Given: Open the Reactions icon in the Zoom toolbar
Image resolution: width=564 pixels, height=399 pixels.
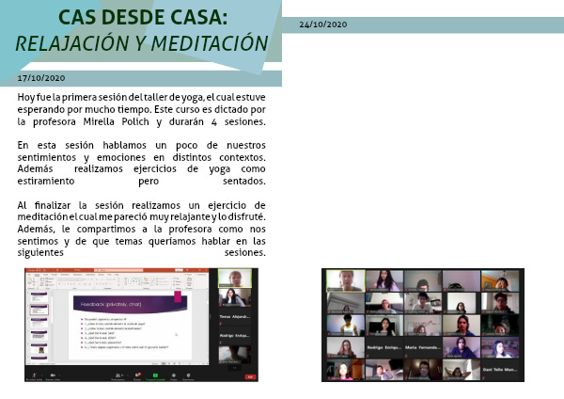Looking at the screenshot, I should click(189, 375).
